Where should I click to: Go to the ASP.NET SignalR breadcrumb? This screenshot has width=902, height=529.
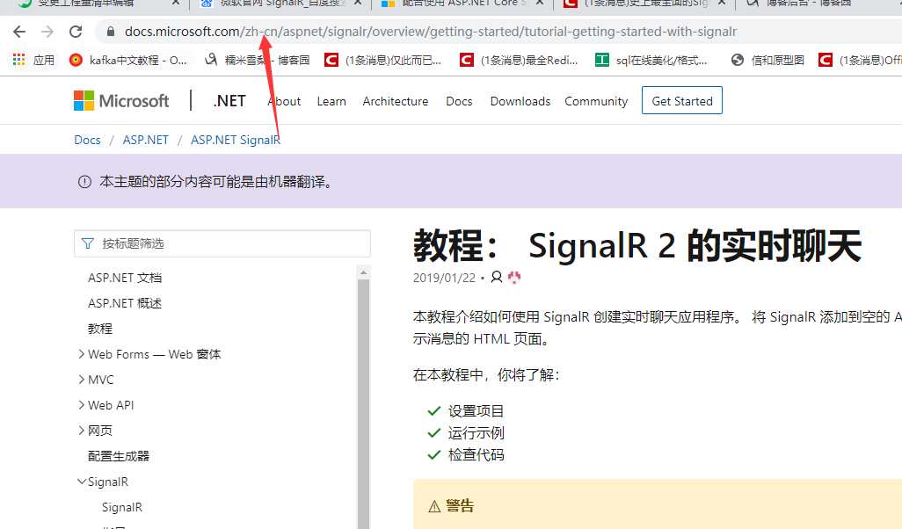tap(236, 140)
